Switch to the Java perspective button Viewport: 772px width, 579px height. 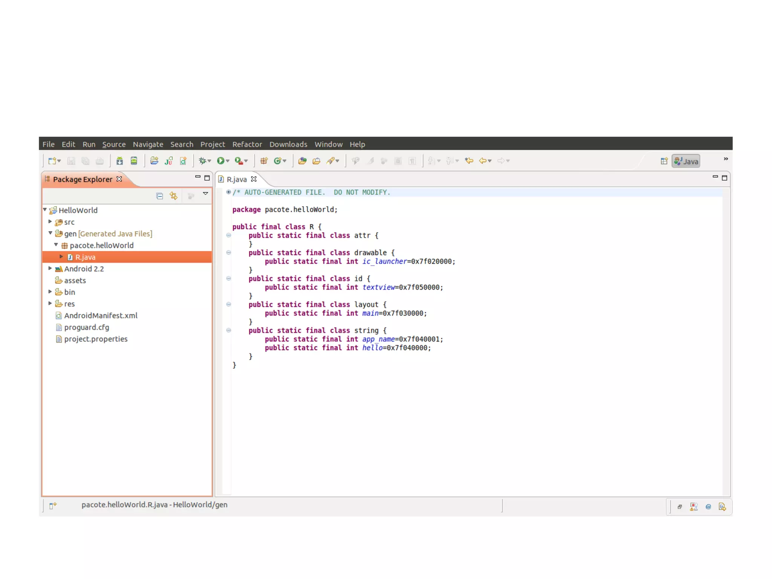pyautogui.click(x=686, y=161)
